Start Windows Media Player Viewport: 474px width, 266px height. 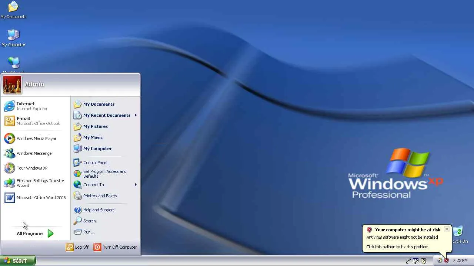pyautogui.click(x=36, y=139)
